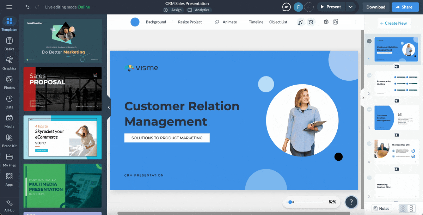Open the Animate option

coord(226,22)
